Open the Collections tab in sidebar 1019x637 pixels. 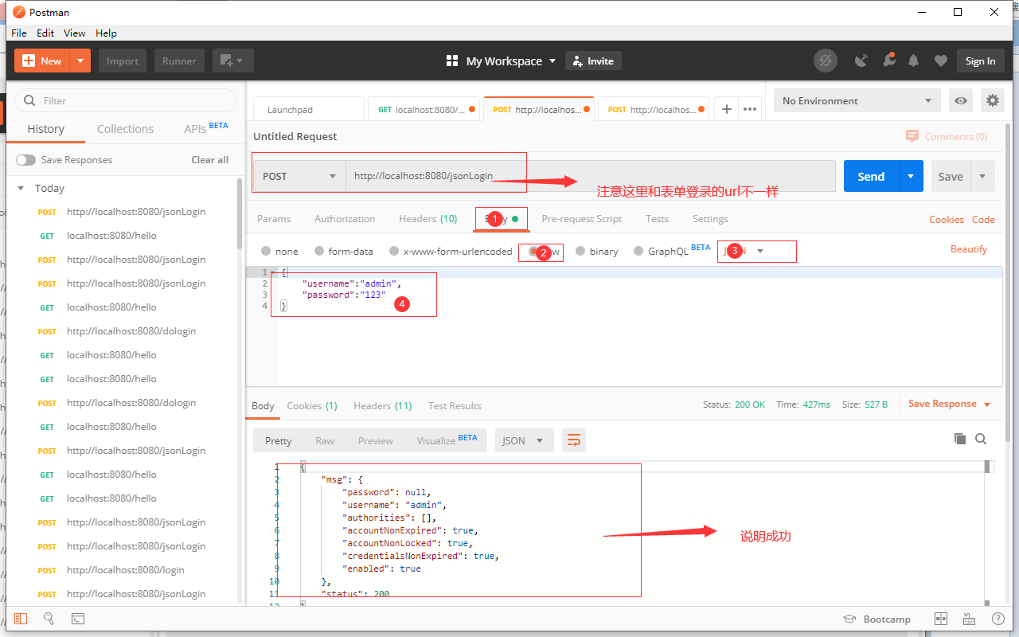pos(125,128)
